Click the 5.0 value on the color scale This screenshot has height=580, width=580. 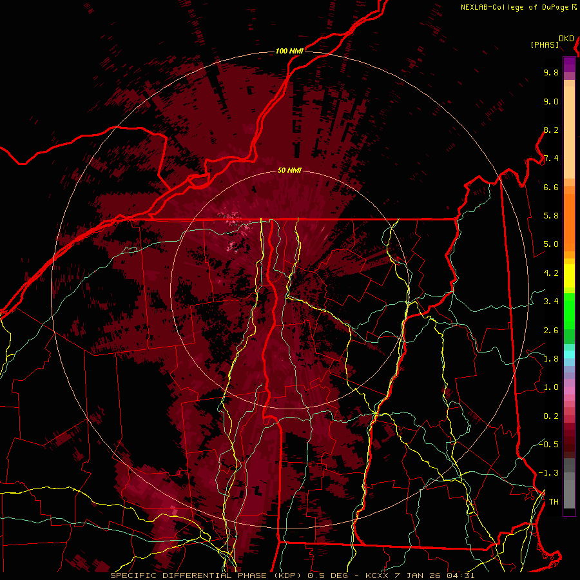tap(551, 244)
